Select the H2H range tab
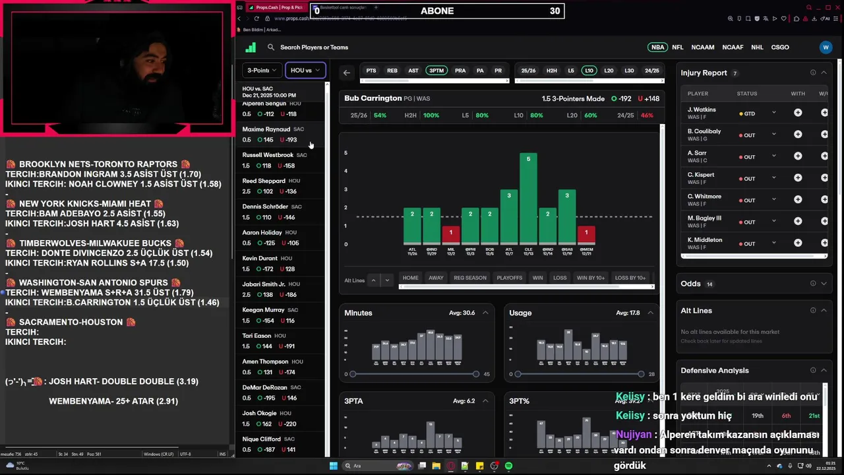The height and width of the screenshot is (475, 844). pyautogui.click(x=552, y=71)
